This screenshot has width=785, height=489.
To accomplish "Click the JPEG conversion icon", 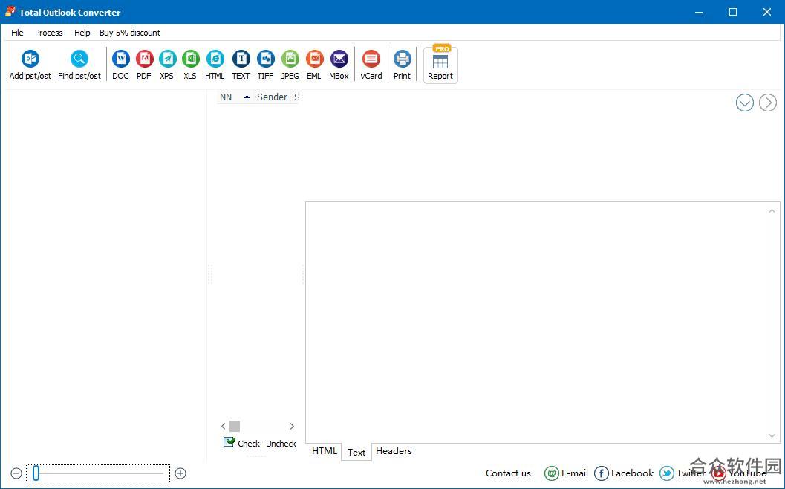I will (290, 59).
